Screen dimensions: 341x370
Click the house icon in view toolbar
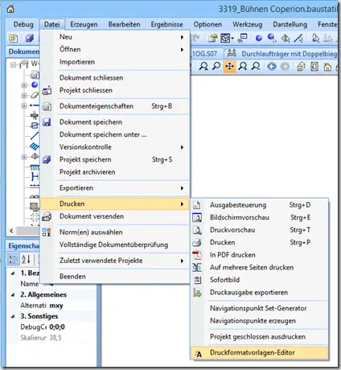pos(327,67)
